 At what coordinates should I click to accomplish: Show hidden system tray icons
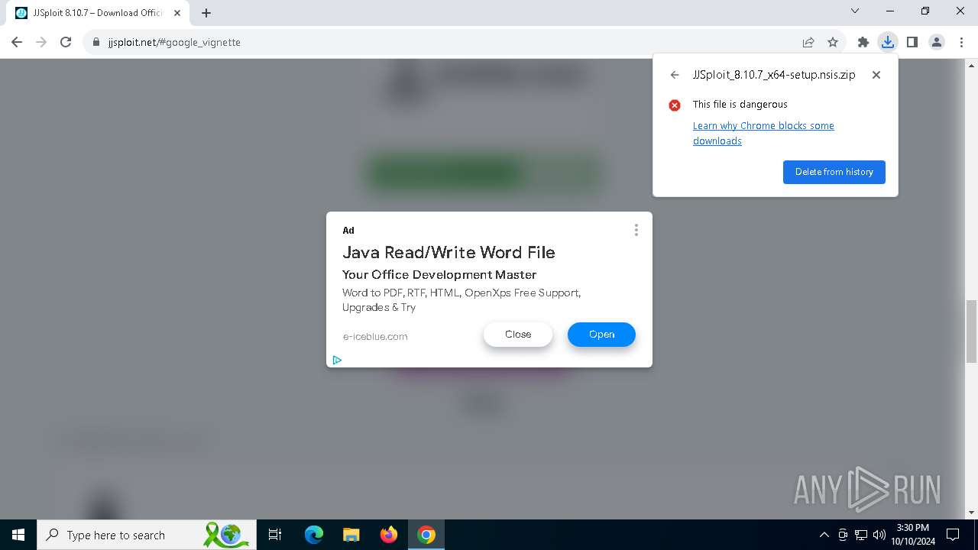tap(824, 535)
